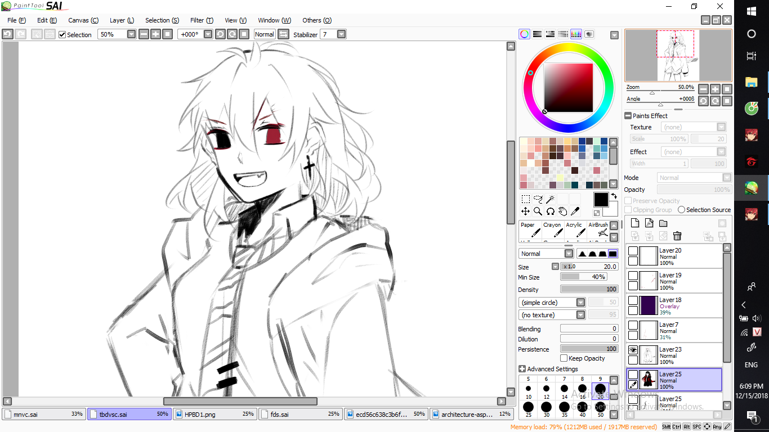Open the (simple circle) brush shape dropdown
This screenshot has height=432, width=769.
[580, 303]
